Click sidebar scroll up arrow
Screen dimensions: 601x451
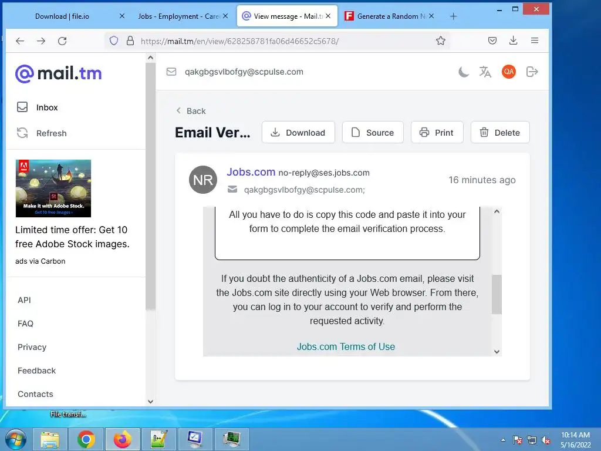point(150,58)
